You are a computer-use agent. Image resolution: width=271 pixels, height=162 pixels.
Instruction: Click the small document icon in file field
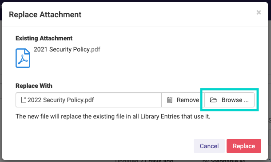(x=24, y=100)
